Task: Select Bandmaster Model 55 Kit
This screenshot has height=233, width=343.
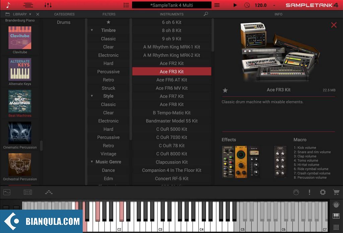Action: 172,121
